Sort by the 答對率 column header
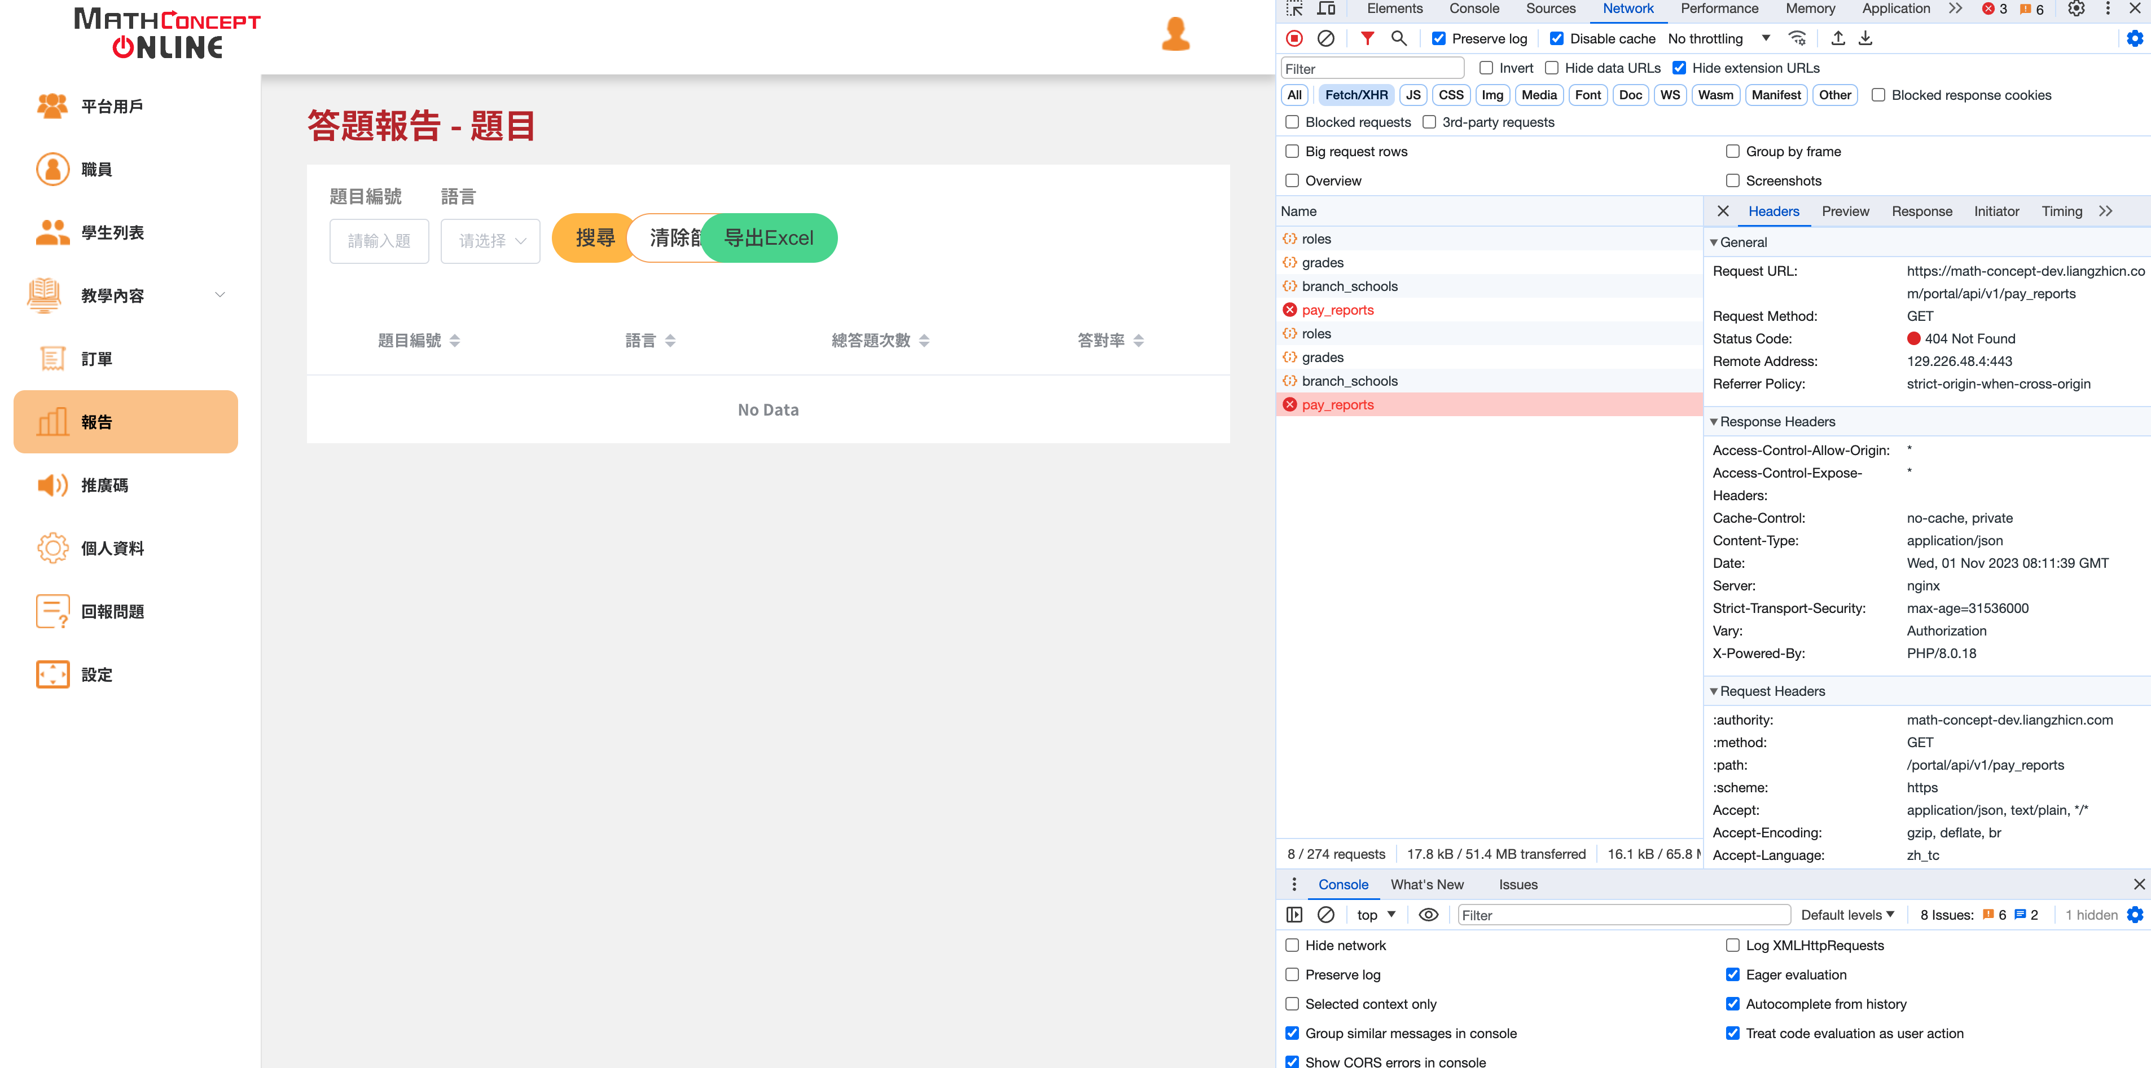This screenshot has width=2151, height=1068. tap(1110, 341)
